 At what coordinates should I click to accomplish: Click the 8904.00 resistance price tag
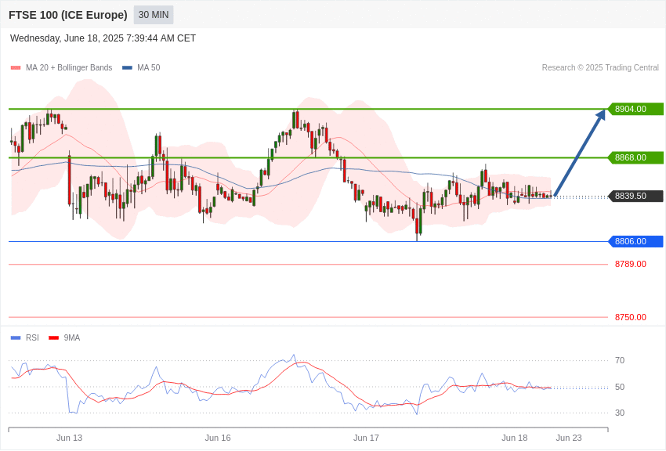coord(636,109)
